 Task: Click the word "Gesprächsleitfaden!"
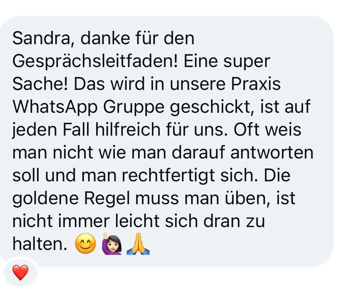[95, 61]
